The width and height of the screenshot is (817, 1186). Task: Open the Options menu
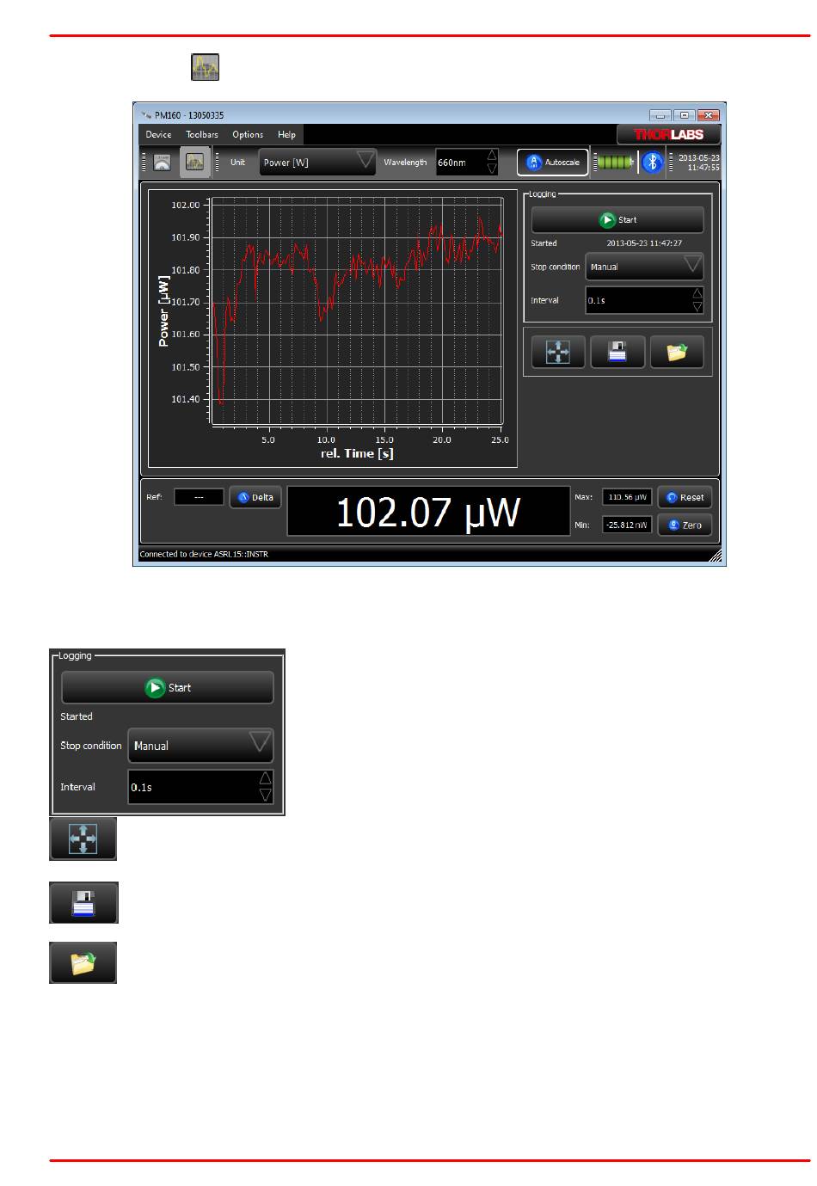pos(248,134)
